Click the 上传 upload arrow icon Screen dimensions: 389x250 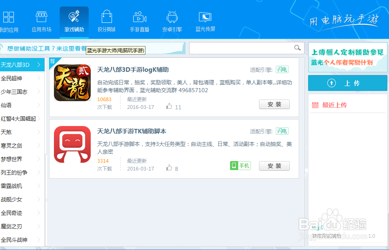(331, 83)
